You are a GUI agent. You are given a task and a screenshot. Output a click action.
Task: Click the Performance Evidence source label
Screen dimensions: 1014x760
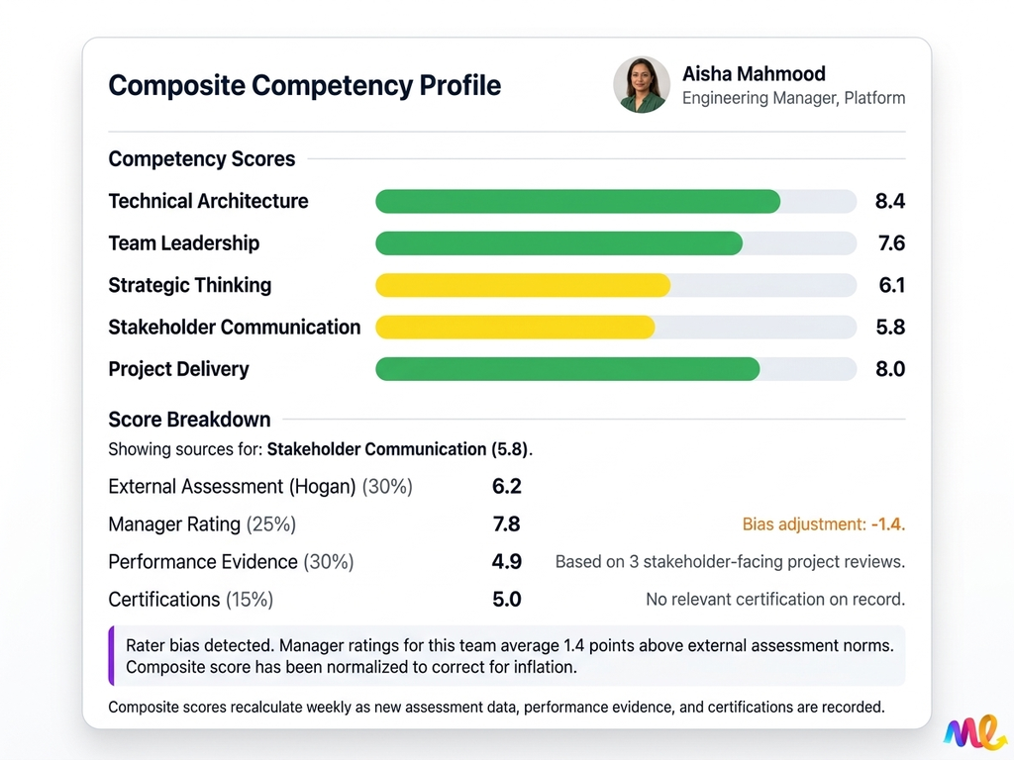pos(231,562)
